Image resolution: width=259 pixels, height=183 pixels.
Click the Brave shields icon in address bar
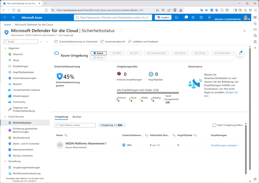pos(175,10)
